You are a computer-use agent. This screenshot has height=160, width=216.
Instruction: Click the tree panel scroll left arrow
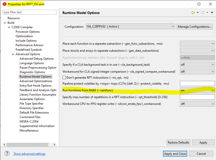tap(4, 145)
